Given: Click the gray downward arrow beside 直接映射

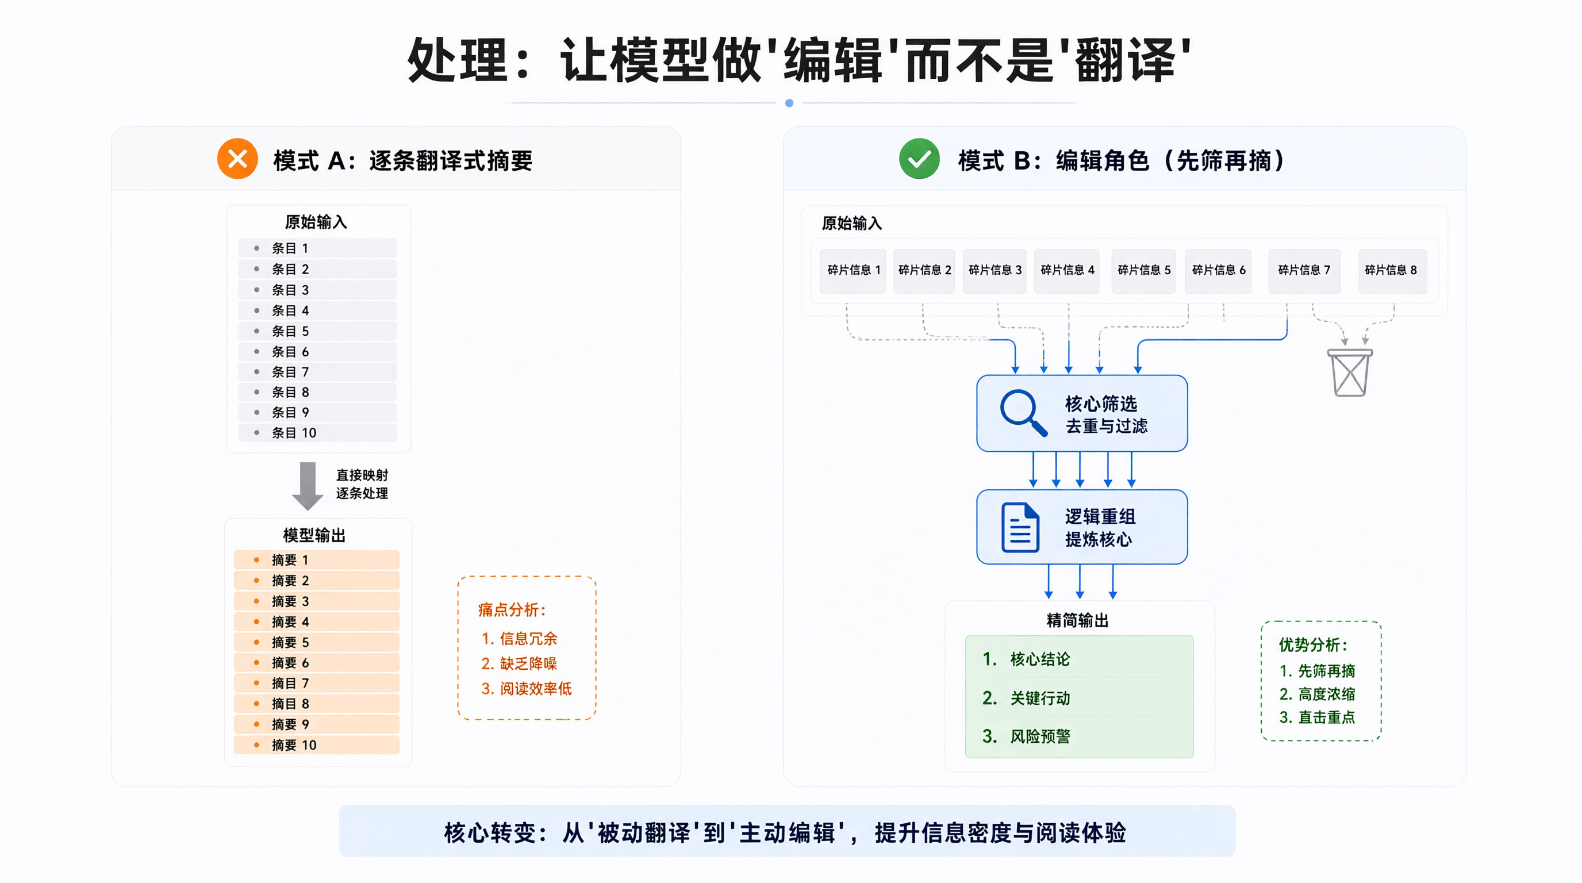Looking at the screenshot, I should [x=308, y=486].
